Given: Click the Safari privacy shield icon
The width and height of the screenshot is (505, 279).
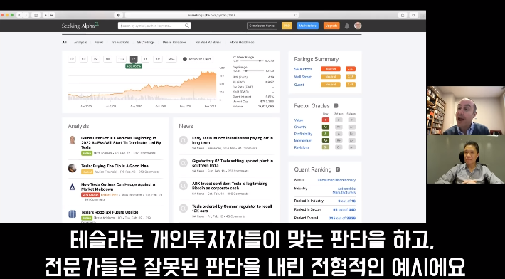Looking at the screenshot, I should (119, 15).
